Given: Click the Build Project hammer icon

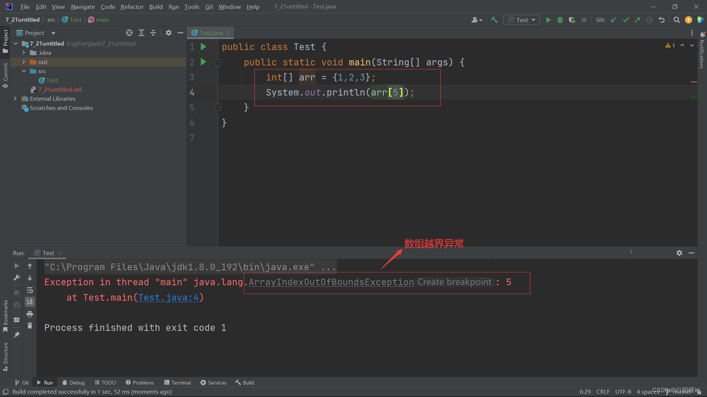Looking at the screenshot, I should click(x=494, y=20).
